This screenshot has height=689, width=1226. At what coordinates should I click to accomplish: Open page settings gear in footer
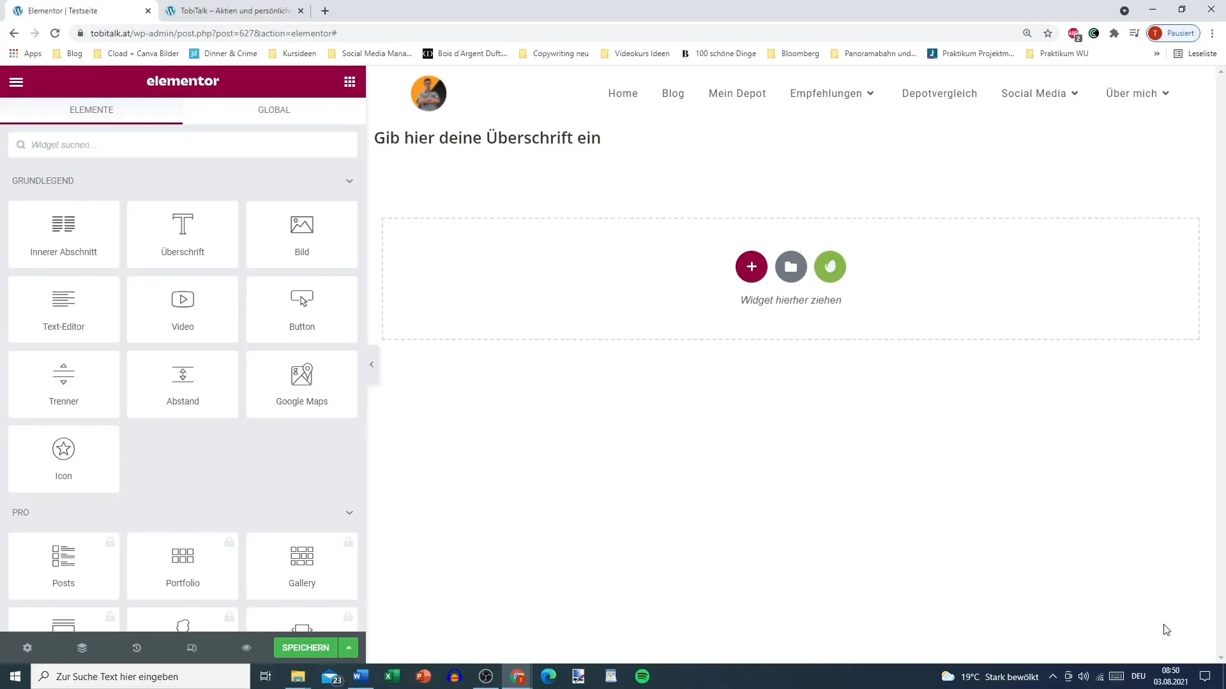(x=27, y=648)
